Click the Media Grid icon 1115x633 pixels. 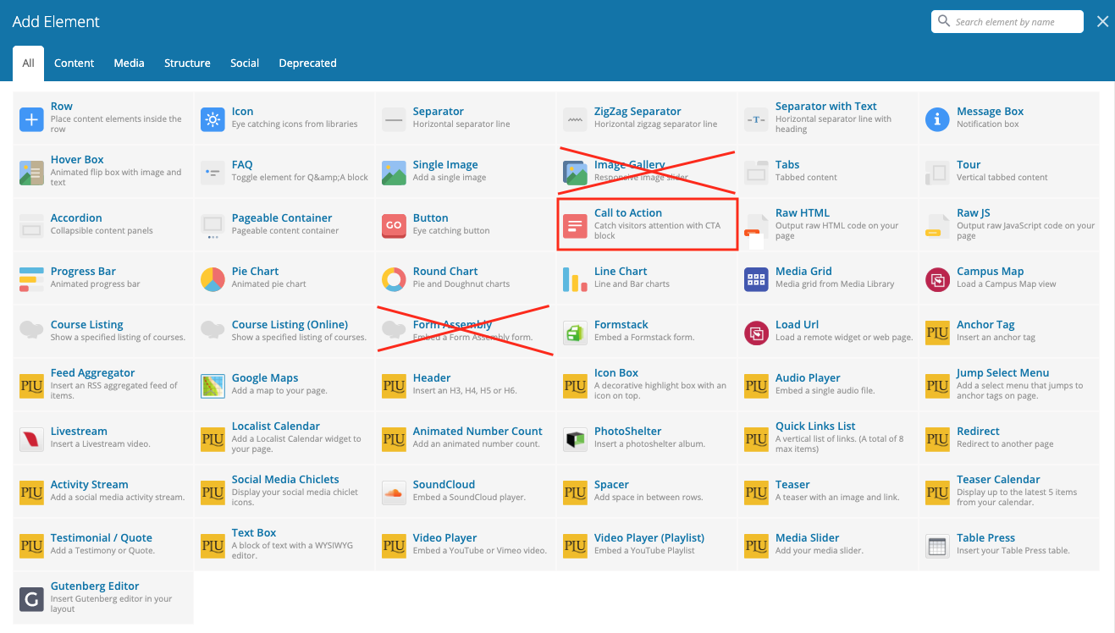[756, 279]
